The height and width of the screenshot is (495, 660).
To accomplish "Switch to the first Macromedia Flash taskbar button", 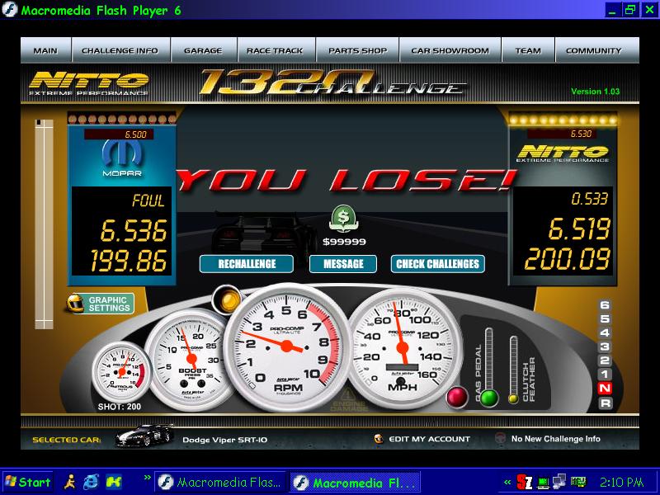I will pyautogui.click(x=219, y=483).
